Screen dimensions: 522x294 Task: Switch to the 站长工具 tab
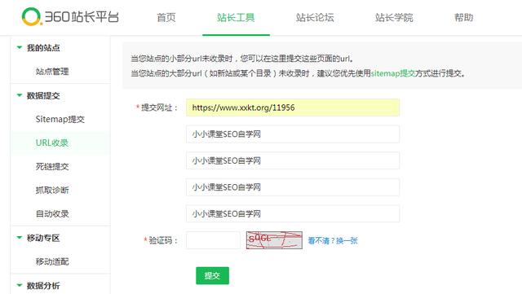236,17
